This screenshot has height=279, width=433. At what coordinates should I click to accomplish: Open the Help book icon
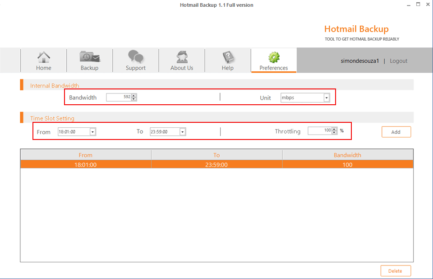pos(228,57)
